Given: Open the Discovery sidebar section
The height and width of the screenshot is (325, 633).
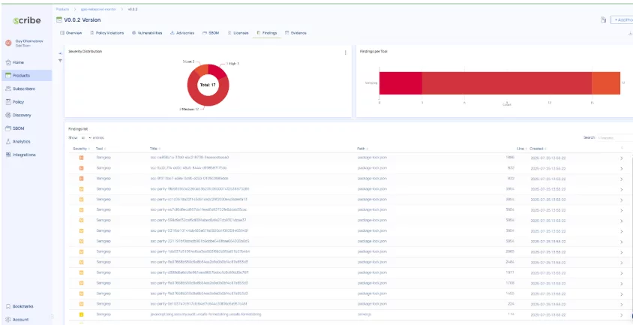Looking at the screenshot, I should click(x=18, y=115).
